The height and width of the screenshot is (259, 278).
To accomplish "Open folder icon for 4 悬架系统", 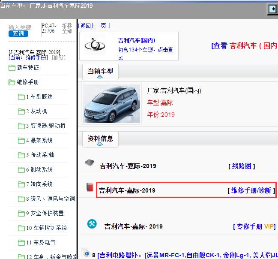I will coord(21,140).
